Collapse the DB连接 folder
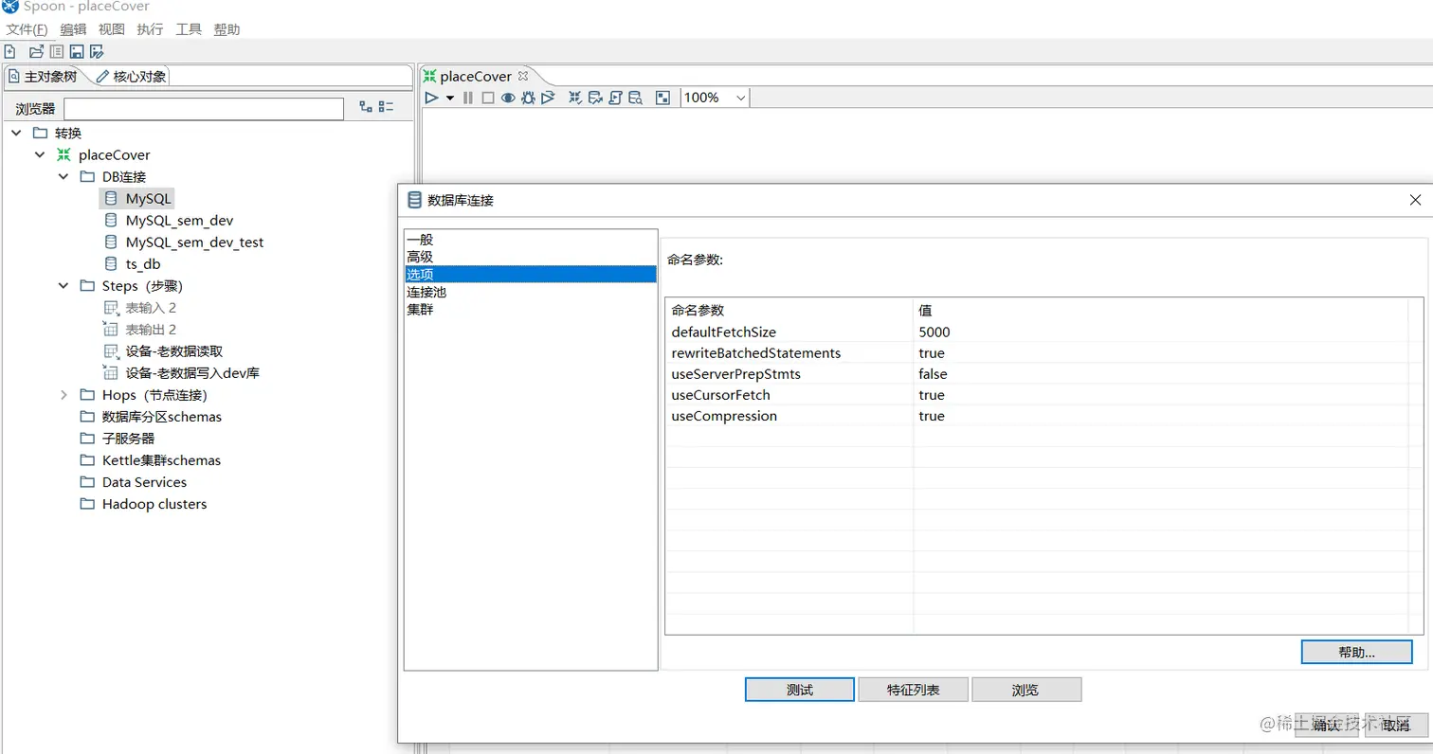The height and width of the screenshot is (754, 1433). (63, 176)
